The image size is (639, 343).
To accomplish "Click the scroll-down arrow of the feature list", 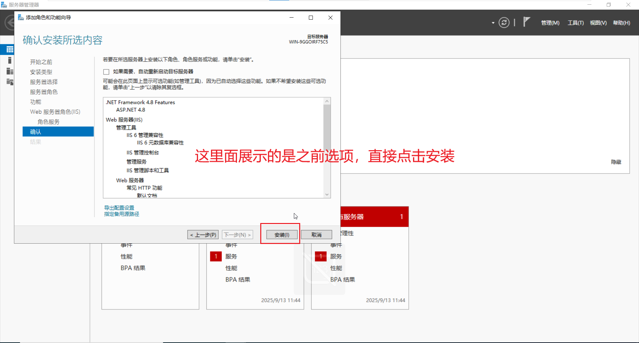I will click(x=327, y=194).
